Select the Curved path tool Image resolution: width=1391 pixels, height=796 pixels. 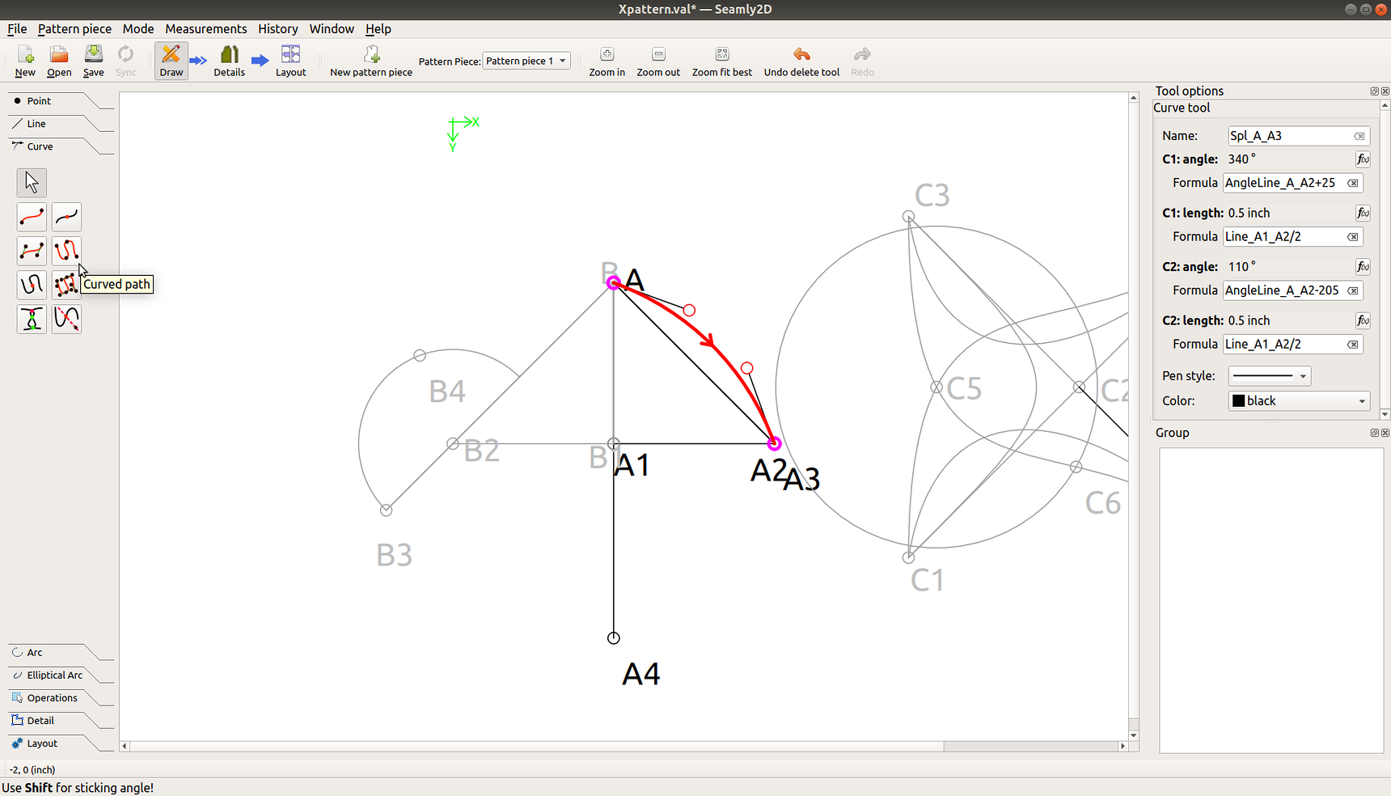click(x=66, y=251)
